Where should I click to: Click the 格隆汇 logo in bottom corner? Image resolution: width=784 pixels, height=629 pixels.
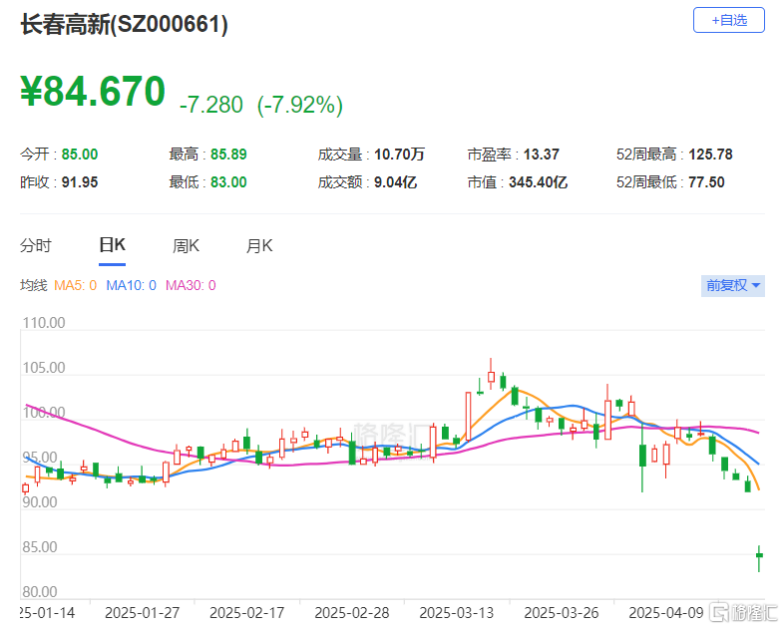pos(740,611)
